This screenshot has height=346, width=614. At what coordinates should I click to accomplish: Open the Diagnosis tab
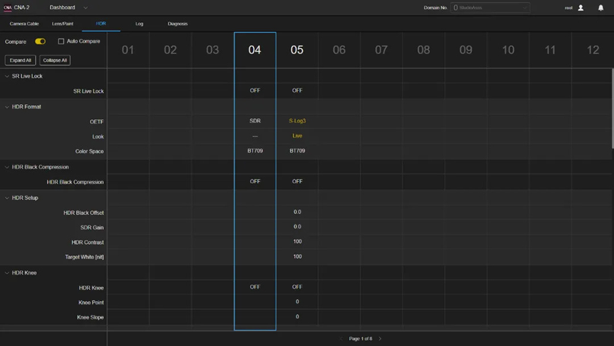pos(178,24)
